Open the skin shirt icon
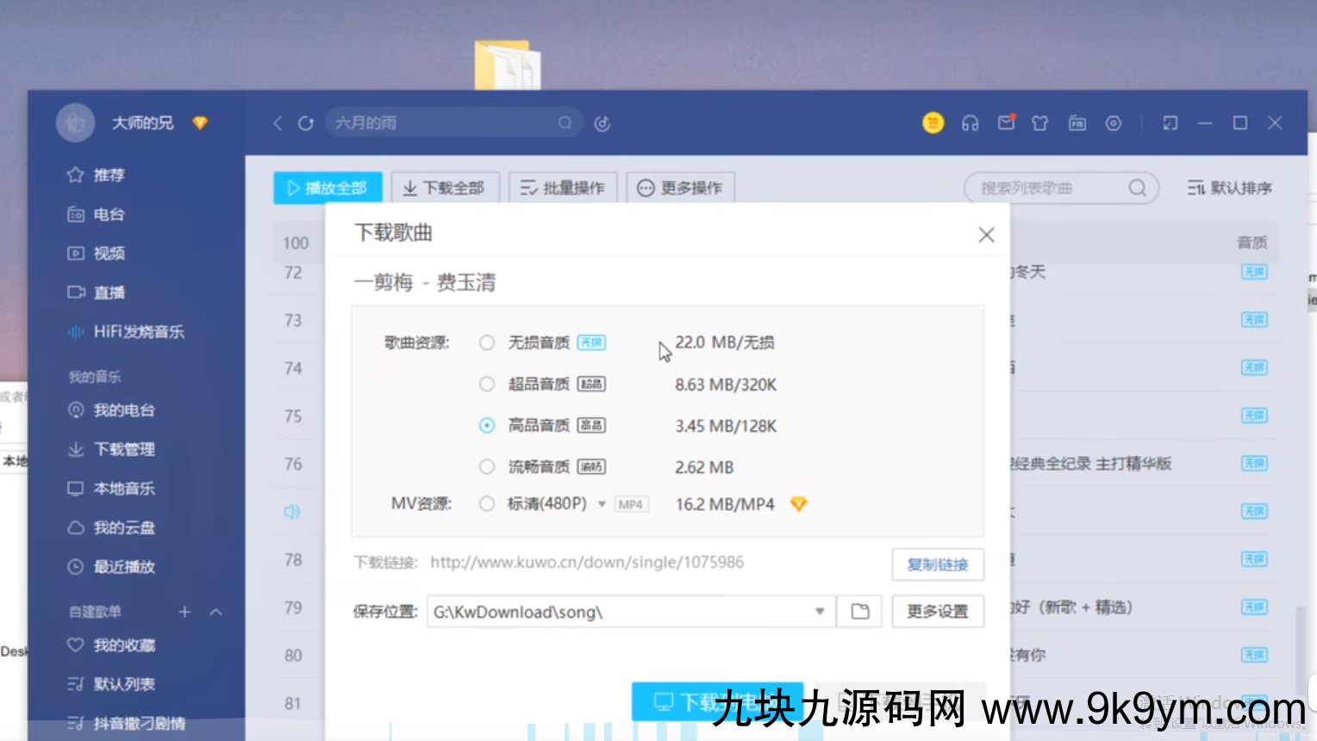Image resolution: width=1317 pixels, height=741 pixels. [1040, 123]
